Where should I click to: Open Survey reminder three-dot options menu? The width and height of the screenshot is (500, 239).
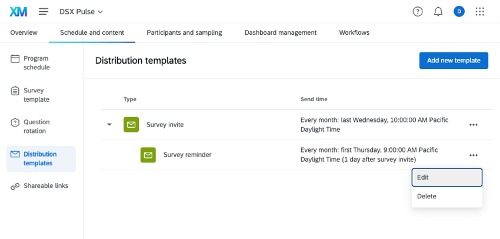point(474,155)
